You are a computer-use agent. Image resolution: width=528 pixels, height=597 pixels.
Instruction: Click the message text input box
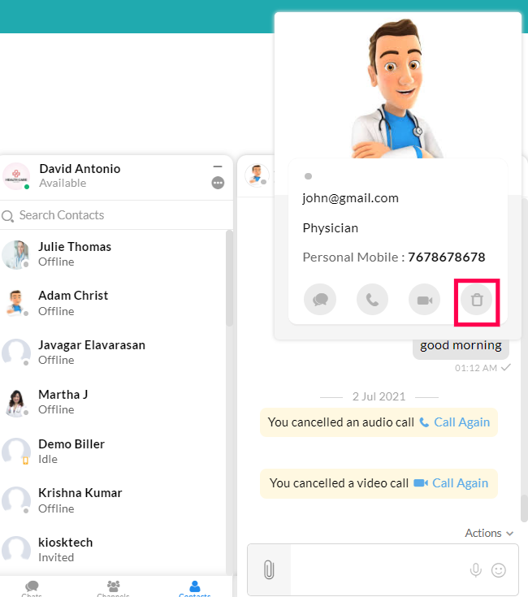tap(378, 570)
